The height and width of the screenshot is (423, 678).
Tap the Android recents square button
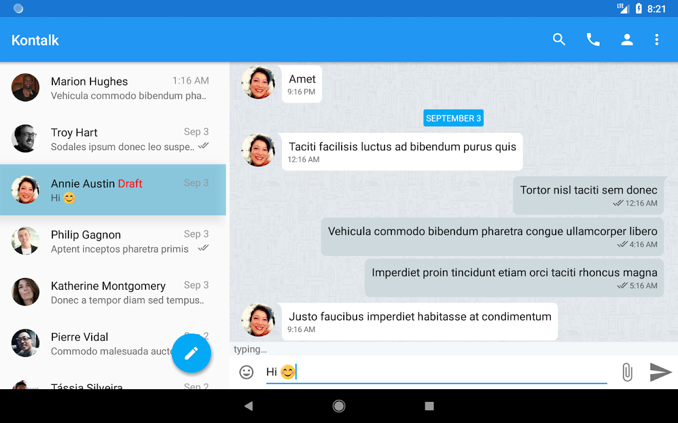pyautogui.click(x=430, y=406)
